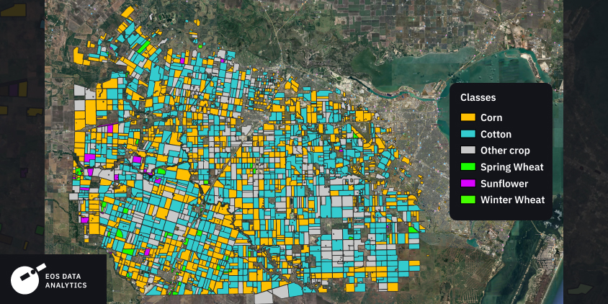Click the Corn yellow legend swatch
This screenshot has width=608, height=304.
468,117
